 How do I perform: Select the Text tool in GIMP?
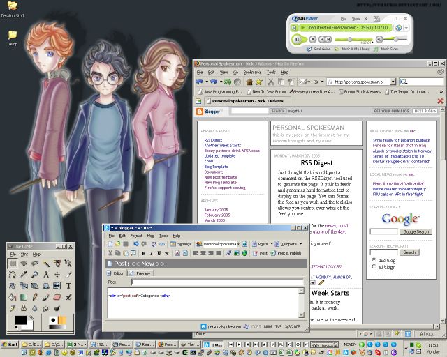tap(68, 286)
